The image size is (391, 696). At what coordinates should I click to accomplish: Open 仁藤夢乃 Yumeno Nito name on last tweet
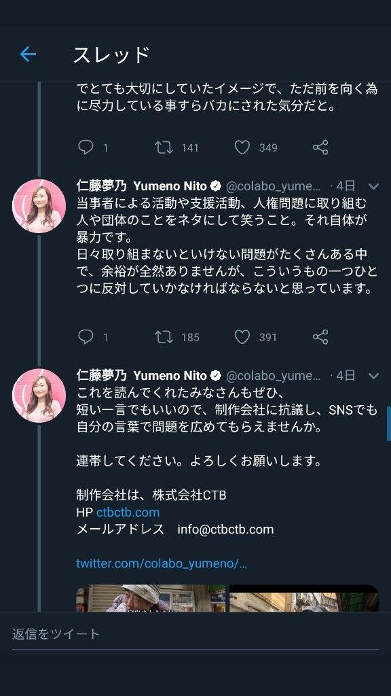point(142,375)
